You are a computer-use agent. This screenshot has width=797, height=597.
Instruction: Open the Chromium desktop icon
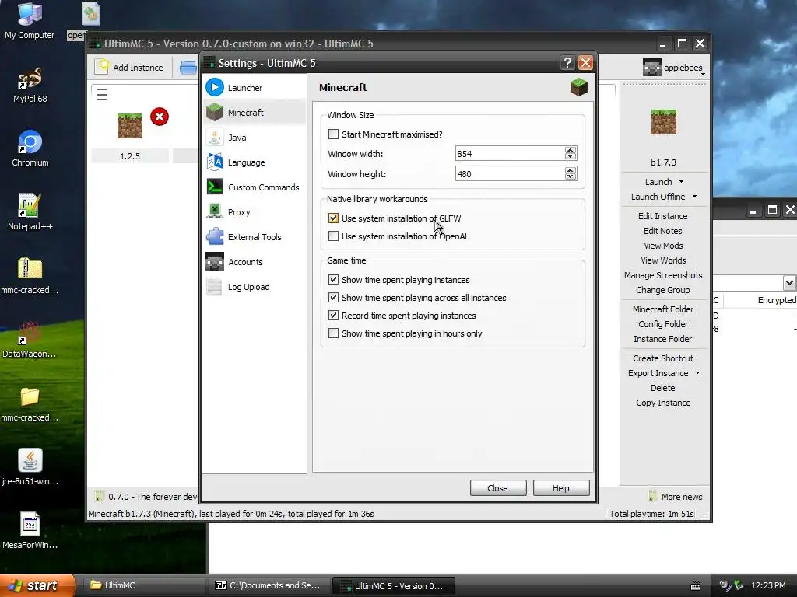pyautogui.click(x=30, y=148)
